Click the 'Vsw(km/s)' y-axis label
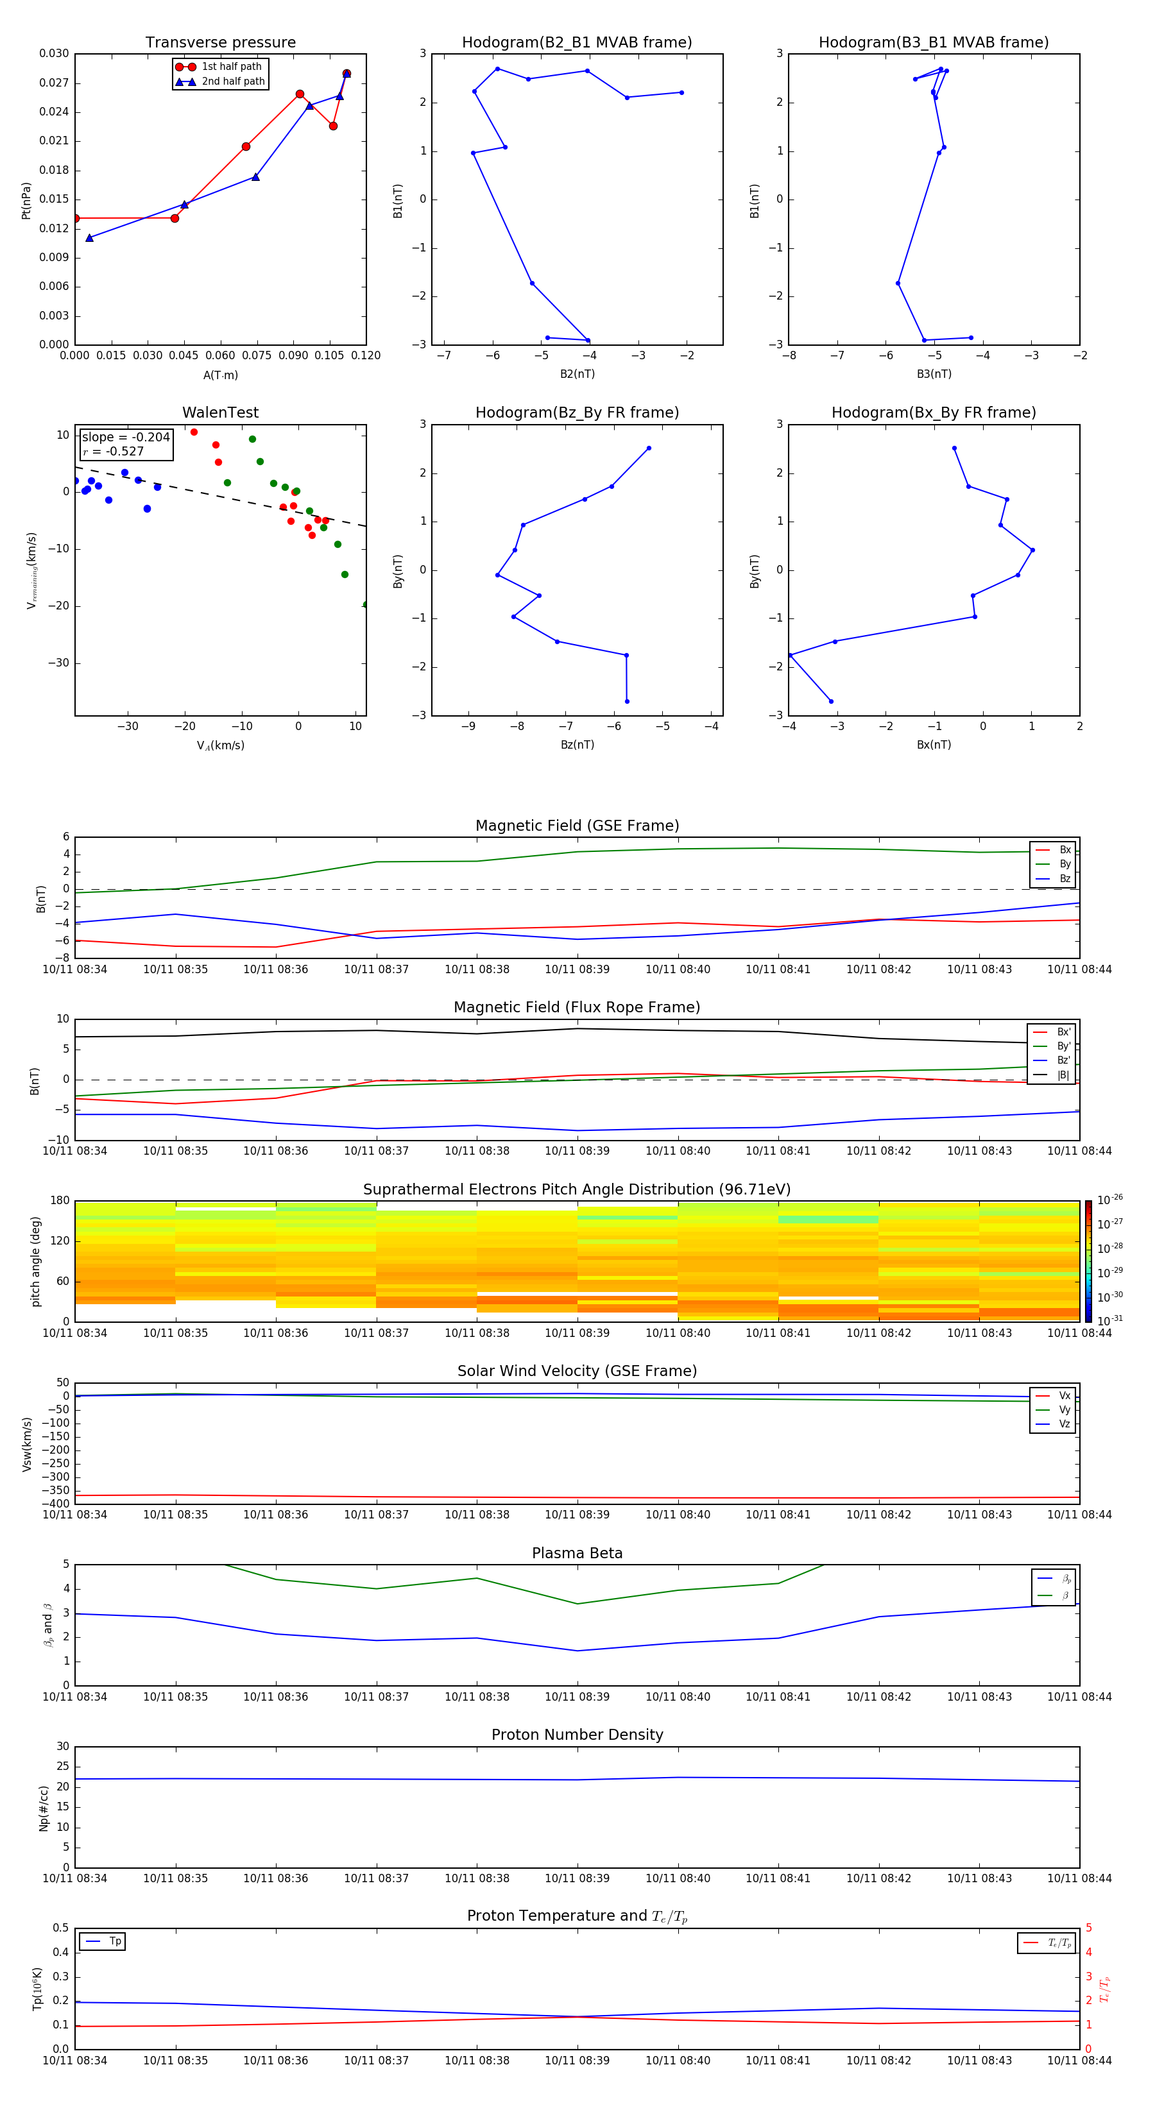Image resolution: width=1155 pixels, height=2117 pixels. (26, 1444)
